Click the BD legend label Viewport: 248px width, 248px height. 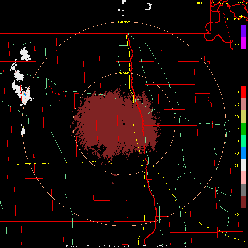(236, 117)
